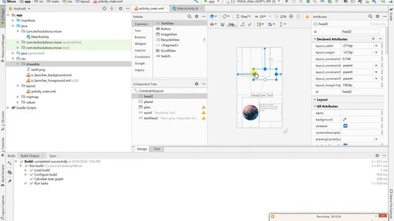Select the Layouts palette category
The image size is (394, 221).
coord(140,50)
